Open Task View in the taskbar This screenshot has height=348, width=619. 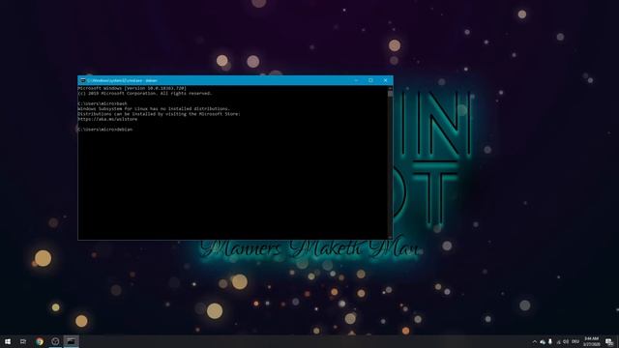pyautogui.click(x=23, y=341)
